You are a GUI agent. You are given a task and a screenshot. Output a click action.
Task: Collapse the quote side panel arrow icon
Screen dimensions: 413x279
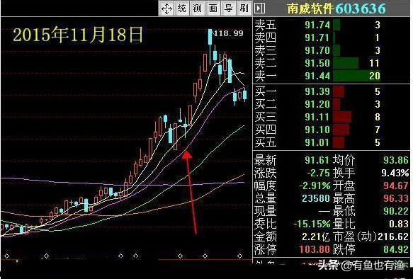tap(259, 8)
